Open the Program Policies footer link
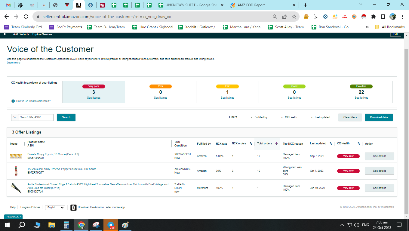409x231 pixels. (x=30, y=207)
